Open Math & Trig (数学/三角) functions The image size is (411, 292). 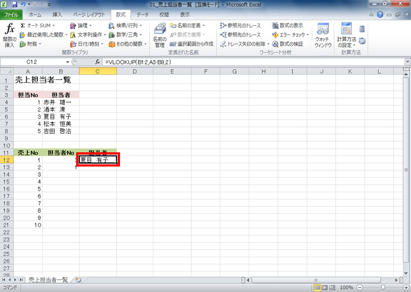coord(125,35)
